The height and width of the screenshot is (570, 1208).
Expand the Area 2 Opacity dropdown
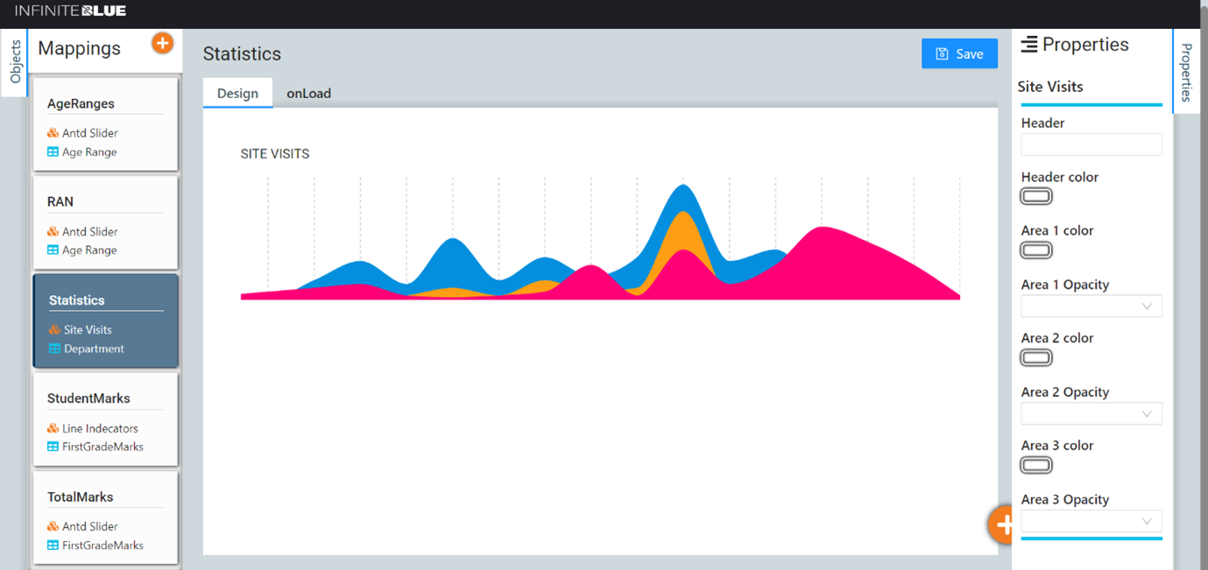pyautogui.click(x=1091, y=414)
